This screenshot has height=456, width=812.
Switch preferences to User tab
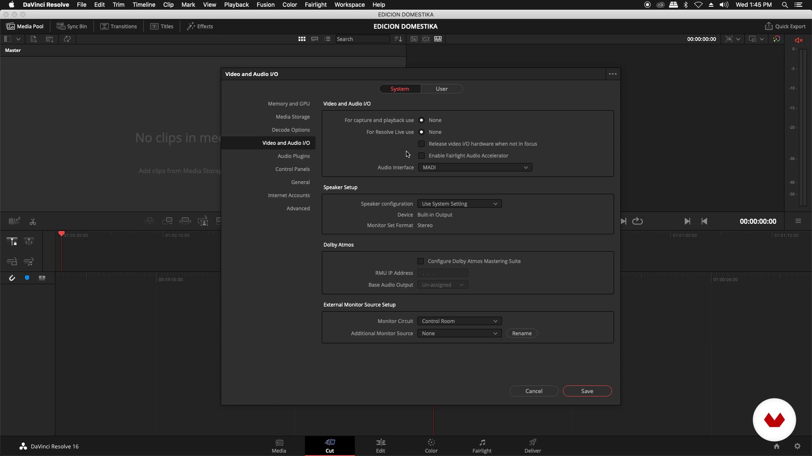click(442, 89)
